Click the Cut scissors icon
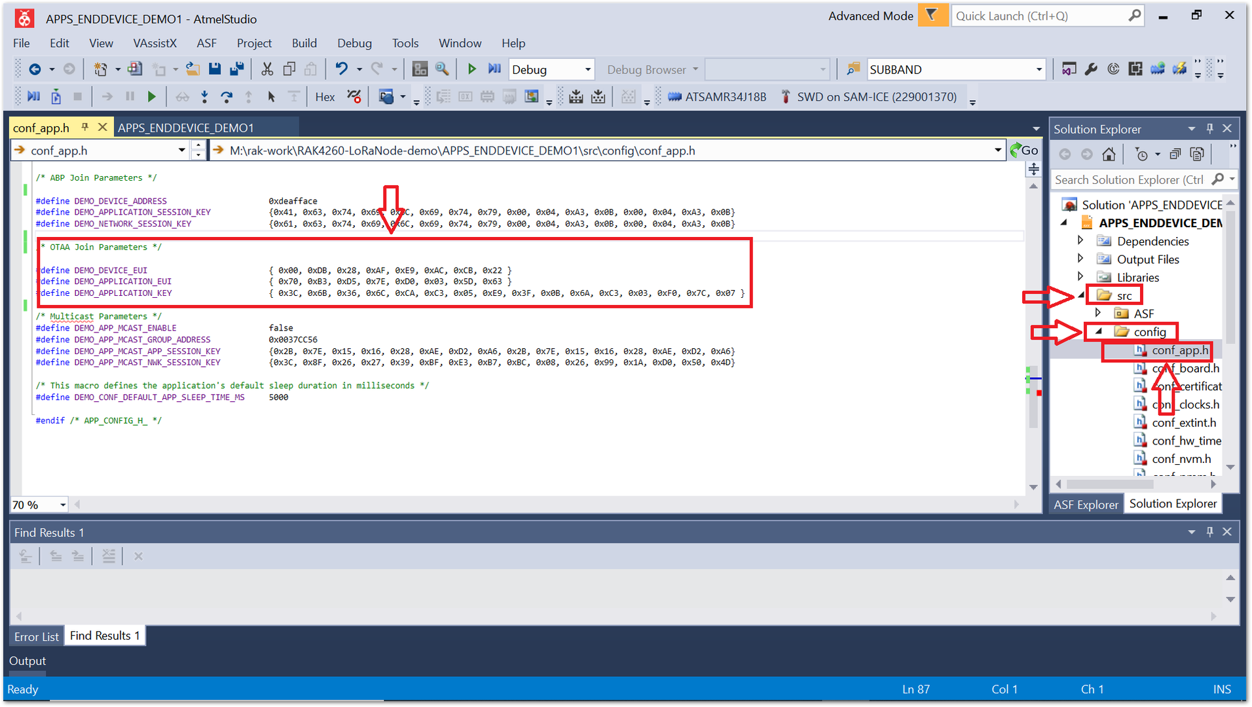Screen dimensions: 1252x707 tap(267, 69)
